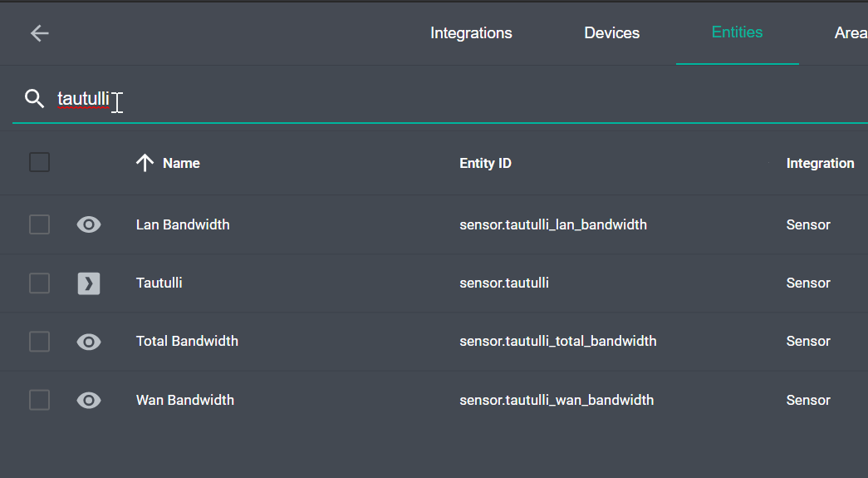Click the sensor.tautulli entity ID
Image resolution: width=868 pixels, height=478 pixels.
click(503, 283)
